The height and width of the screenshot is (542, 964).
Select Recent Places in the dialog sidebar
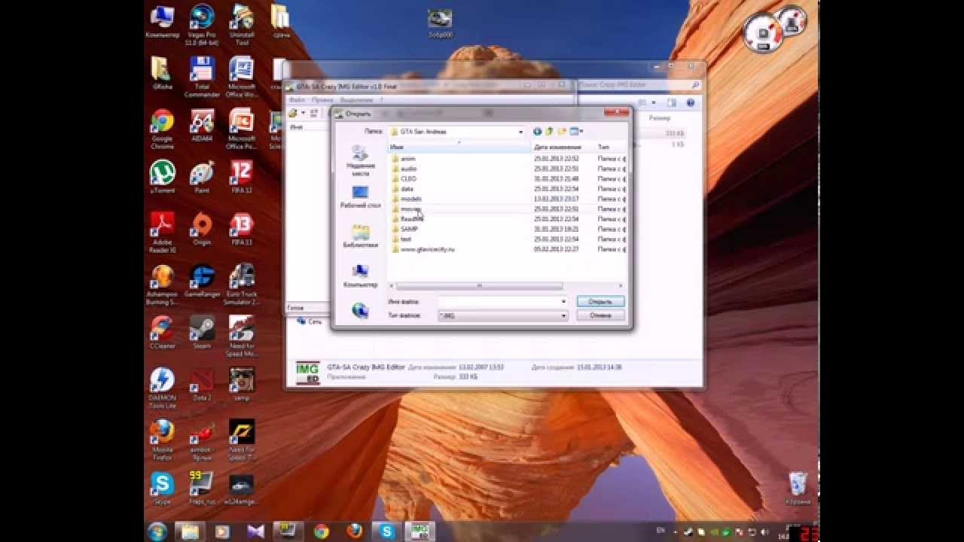(x=360, y=160)
